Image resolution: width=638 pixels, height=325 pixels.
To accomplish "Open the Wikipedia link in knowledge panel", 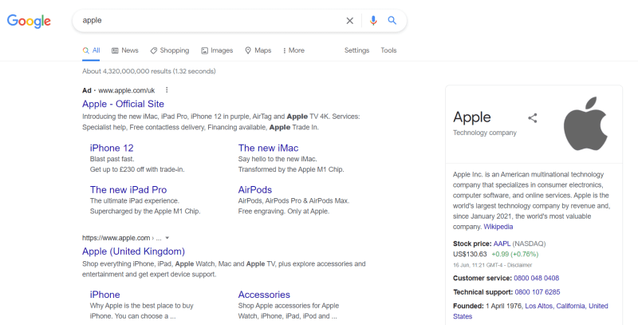I will pos(498,227).
